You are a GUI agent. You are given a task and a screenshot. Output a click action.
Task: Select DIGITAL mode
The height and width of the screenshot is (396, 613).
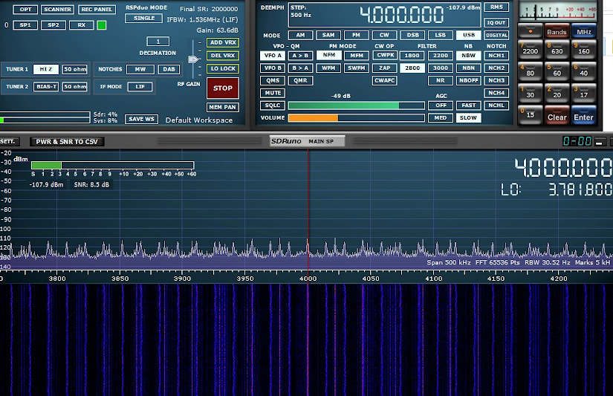pos(496,35)
